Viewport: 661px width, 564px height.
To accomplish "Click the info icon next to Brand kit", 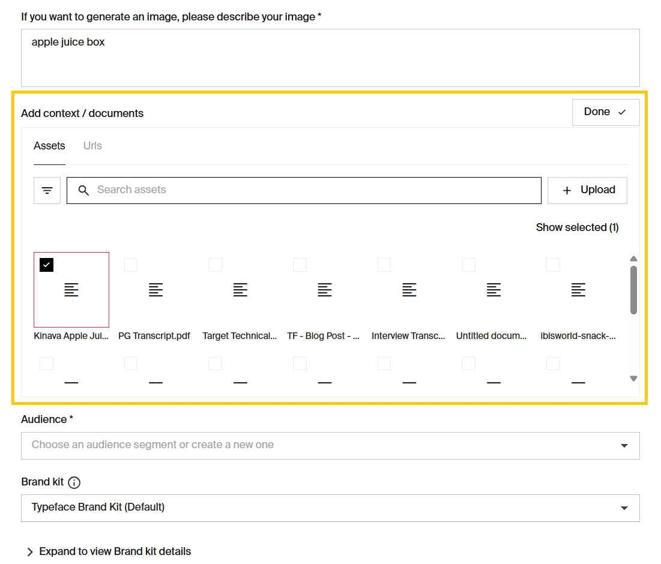I will point(74,482).
